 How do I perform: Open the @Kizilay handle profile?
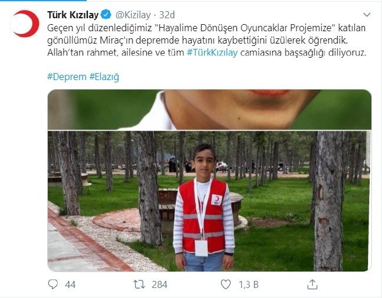point(133,15)
